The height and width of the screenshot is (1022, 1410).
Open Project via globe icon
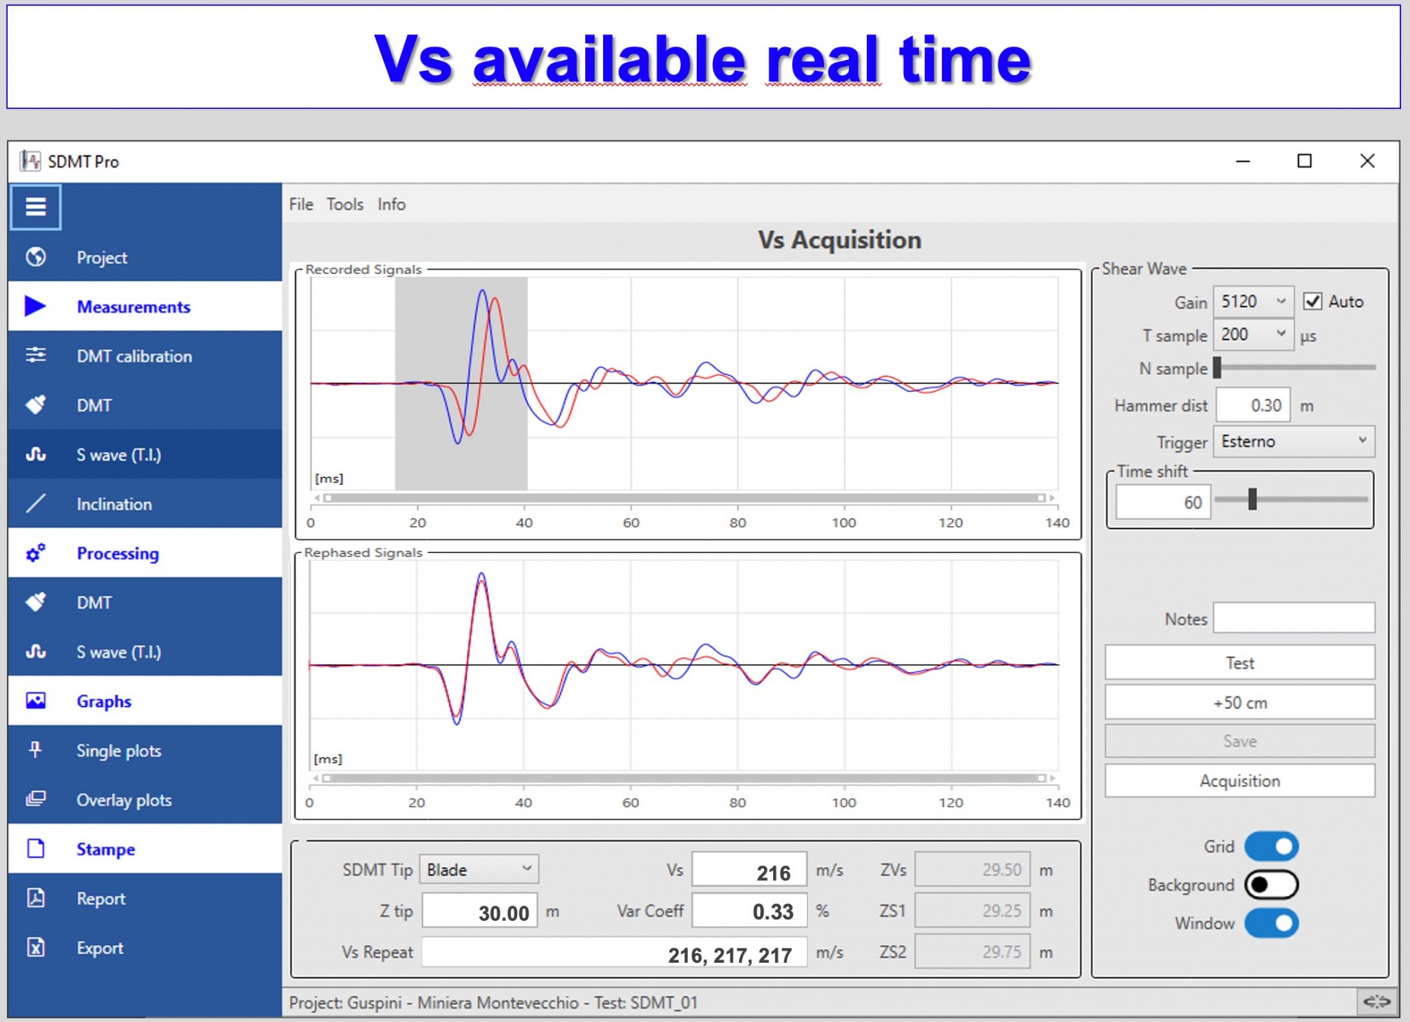[x=36, y=257]
